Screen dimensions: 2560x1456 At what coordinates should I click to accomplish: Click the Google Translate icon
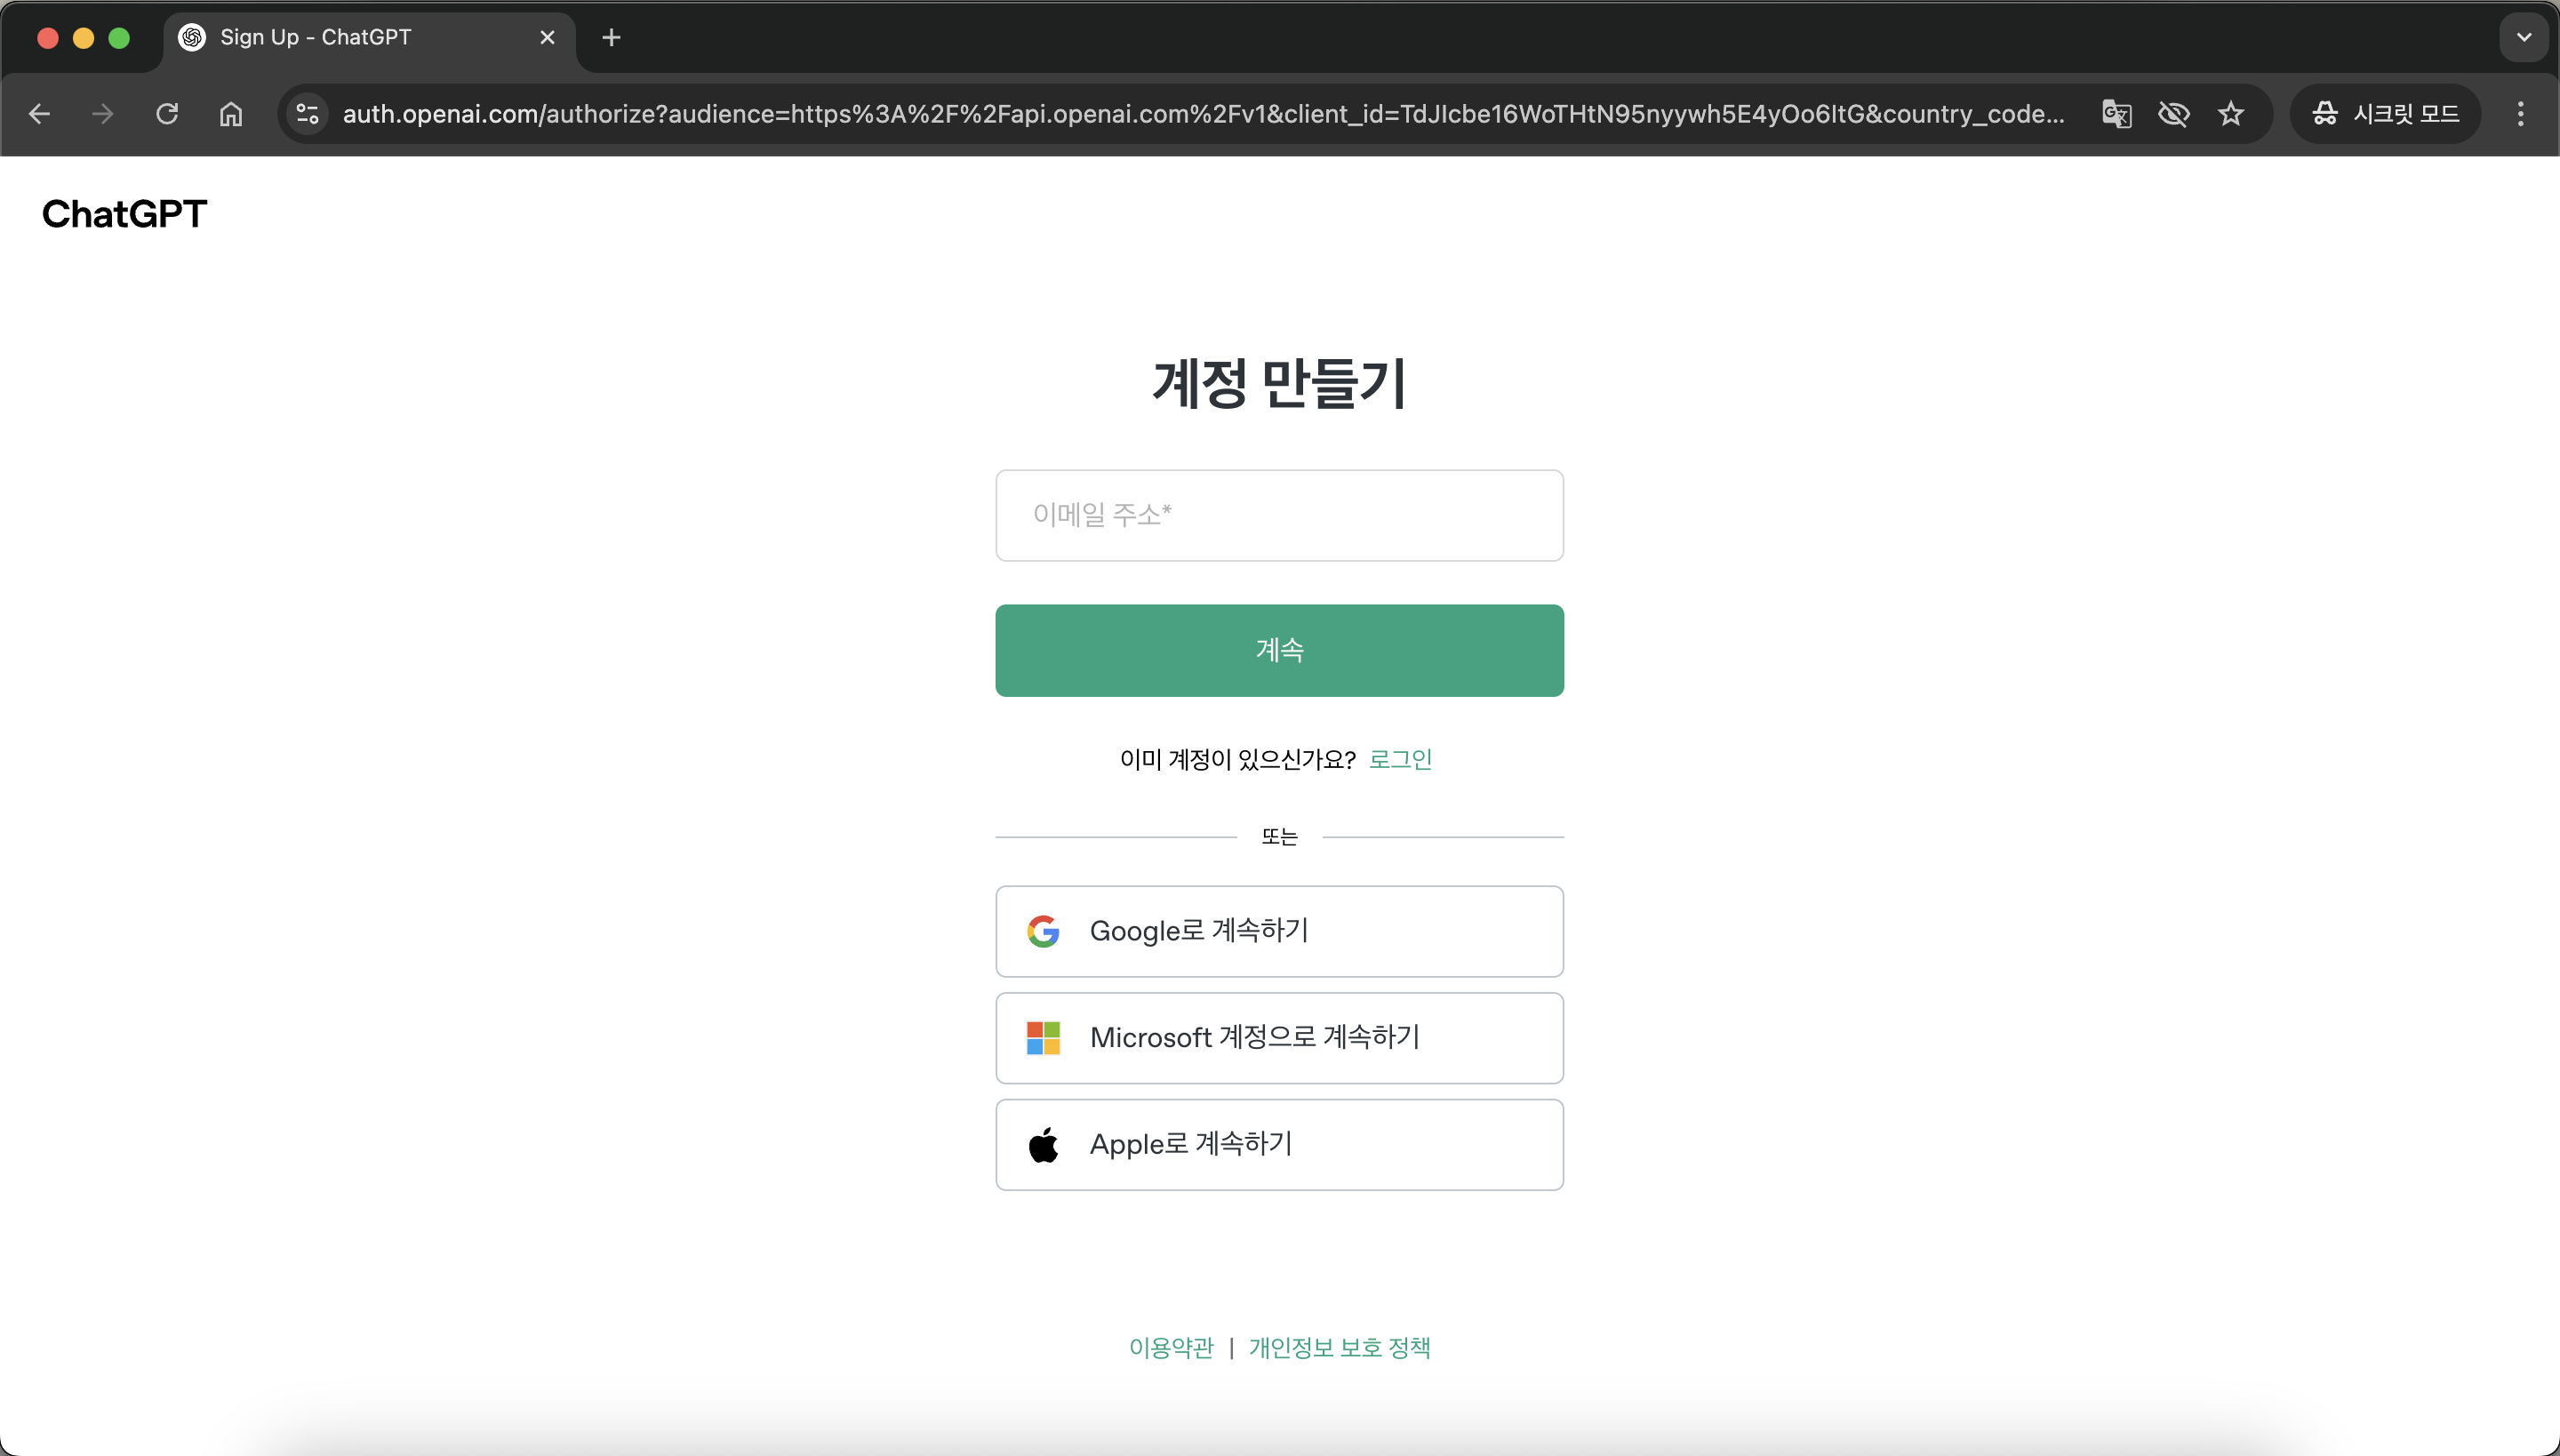pos(2116,114)
